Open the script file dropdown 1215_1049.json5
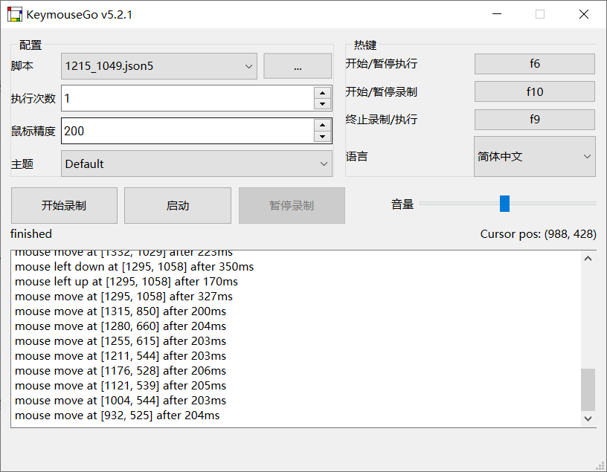The width and height of the screenshot is (607, 472). (x=159, y=66)
